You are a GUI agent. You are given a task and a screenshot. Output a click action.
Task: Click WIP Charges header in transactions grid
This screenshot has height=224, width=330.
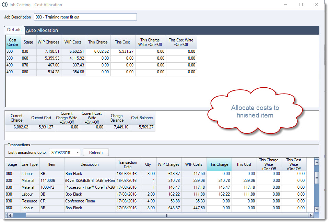click(x=169, y=164)
